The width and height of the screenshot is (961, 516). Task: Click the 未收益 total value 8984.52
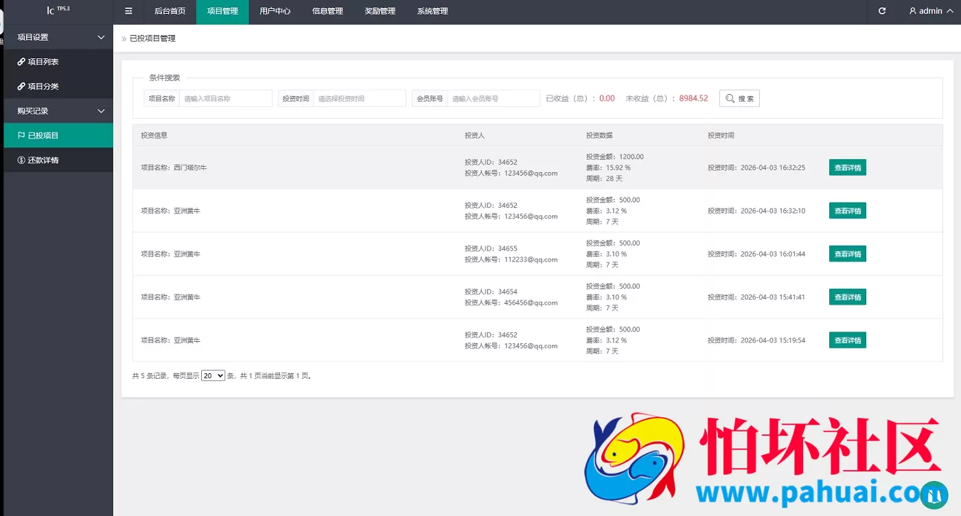[x=693, y=99]
